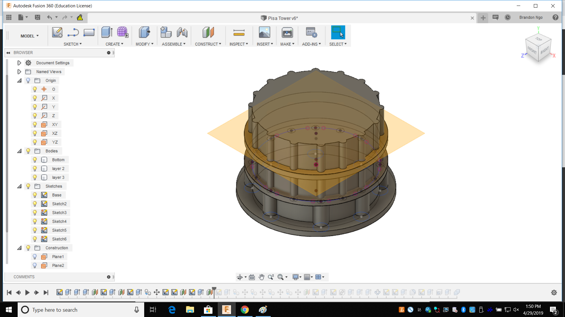
Task: Open Chrome from the taskbar
Action: 245,310
